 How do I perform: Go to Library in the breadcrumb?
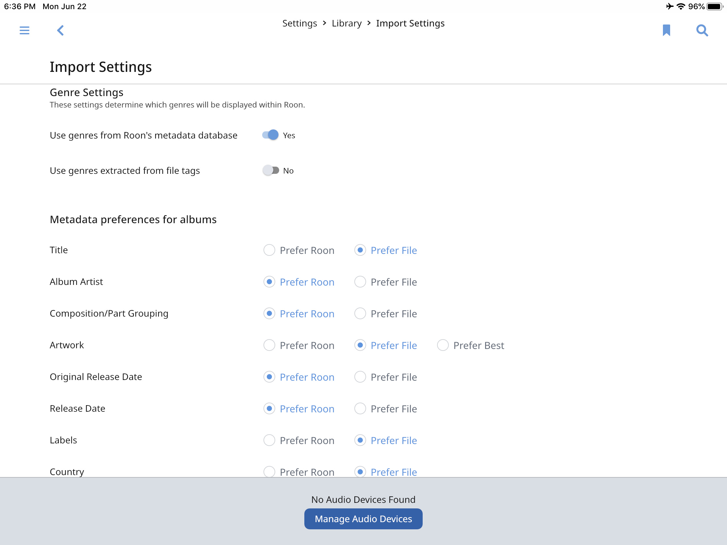pyautogui.click(x=347, y=23)
